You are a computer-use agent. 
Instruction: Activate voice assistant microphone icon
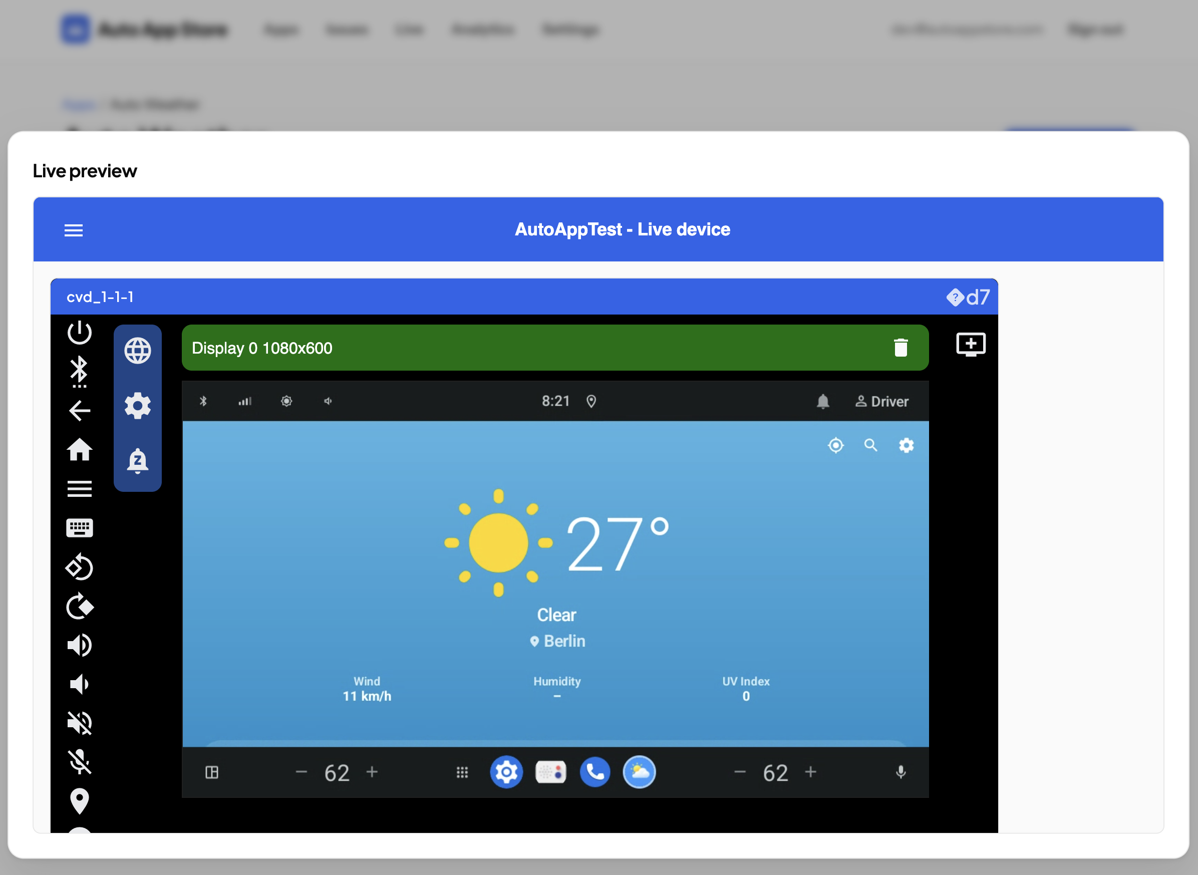coord(901,772)
